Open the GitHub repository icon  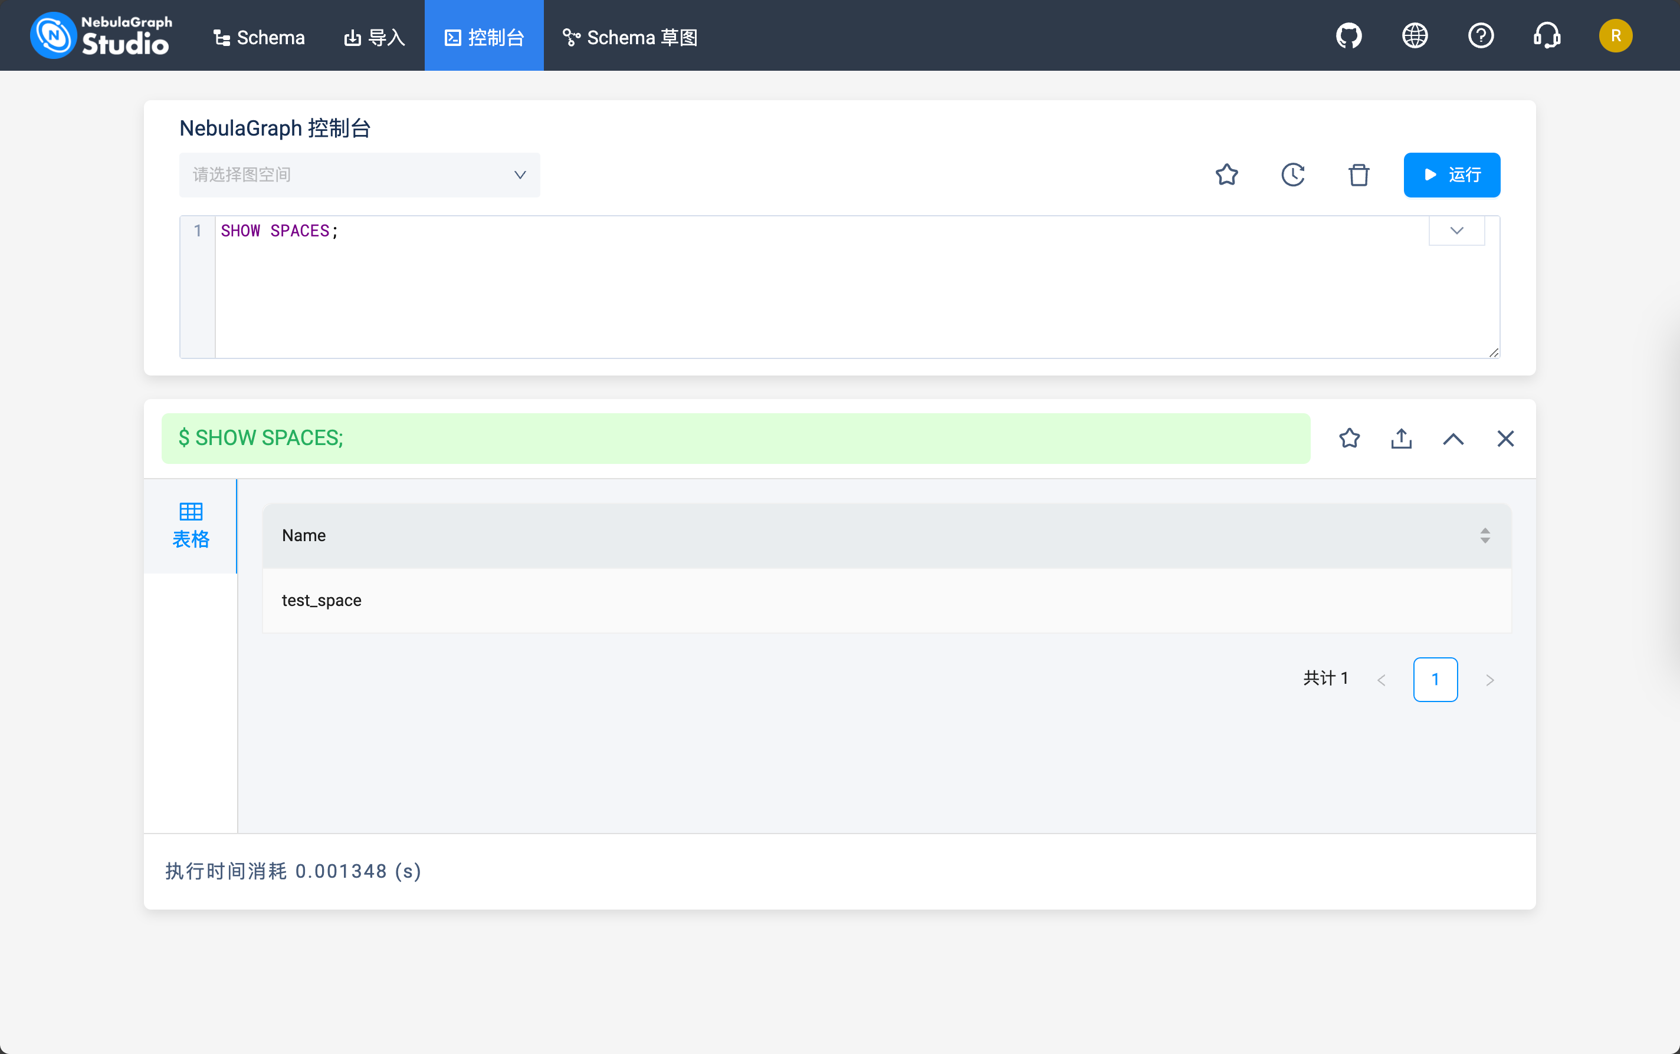tap(1348, 35)
